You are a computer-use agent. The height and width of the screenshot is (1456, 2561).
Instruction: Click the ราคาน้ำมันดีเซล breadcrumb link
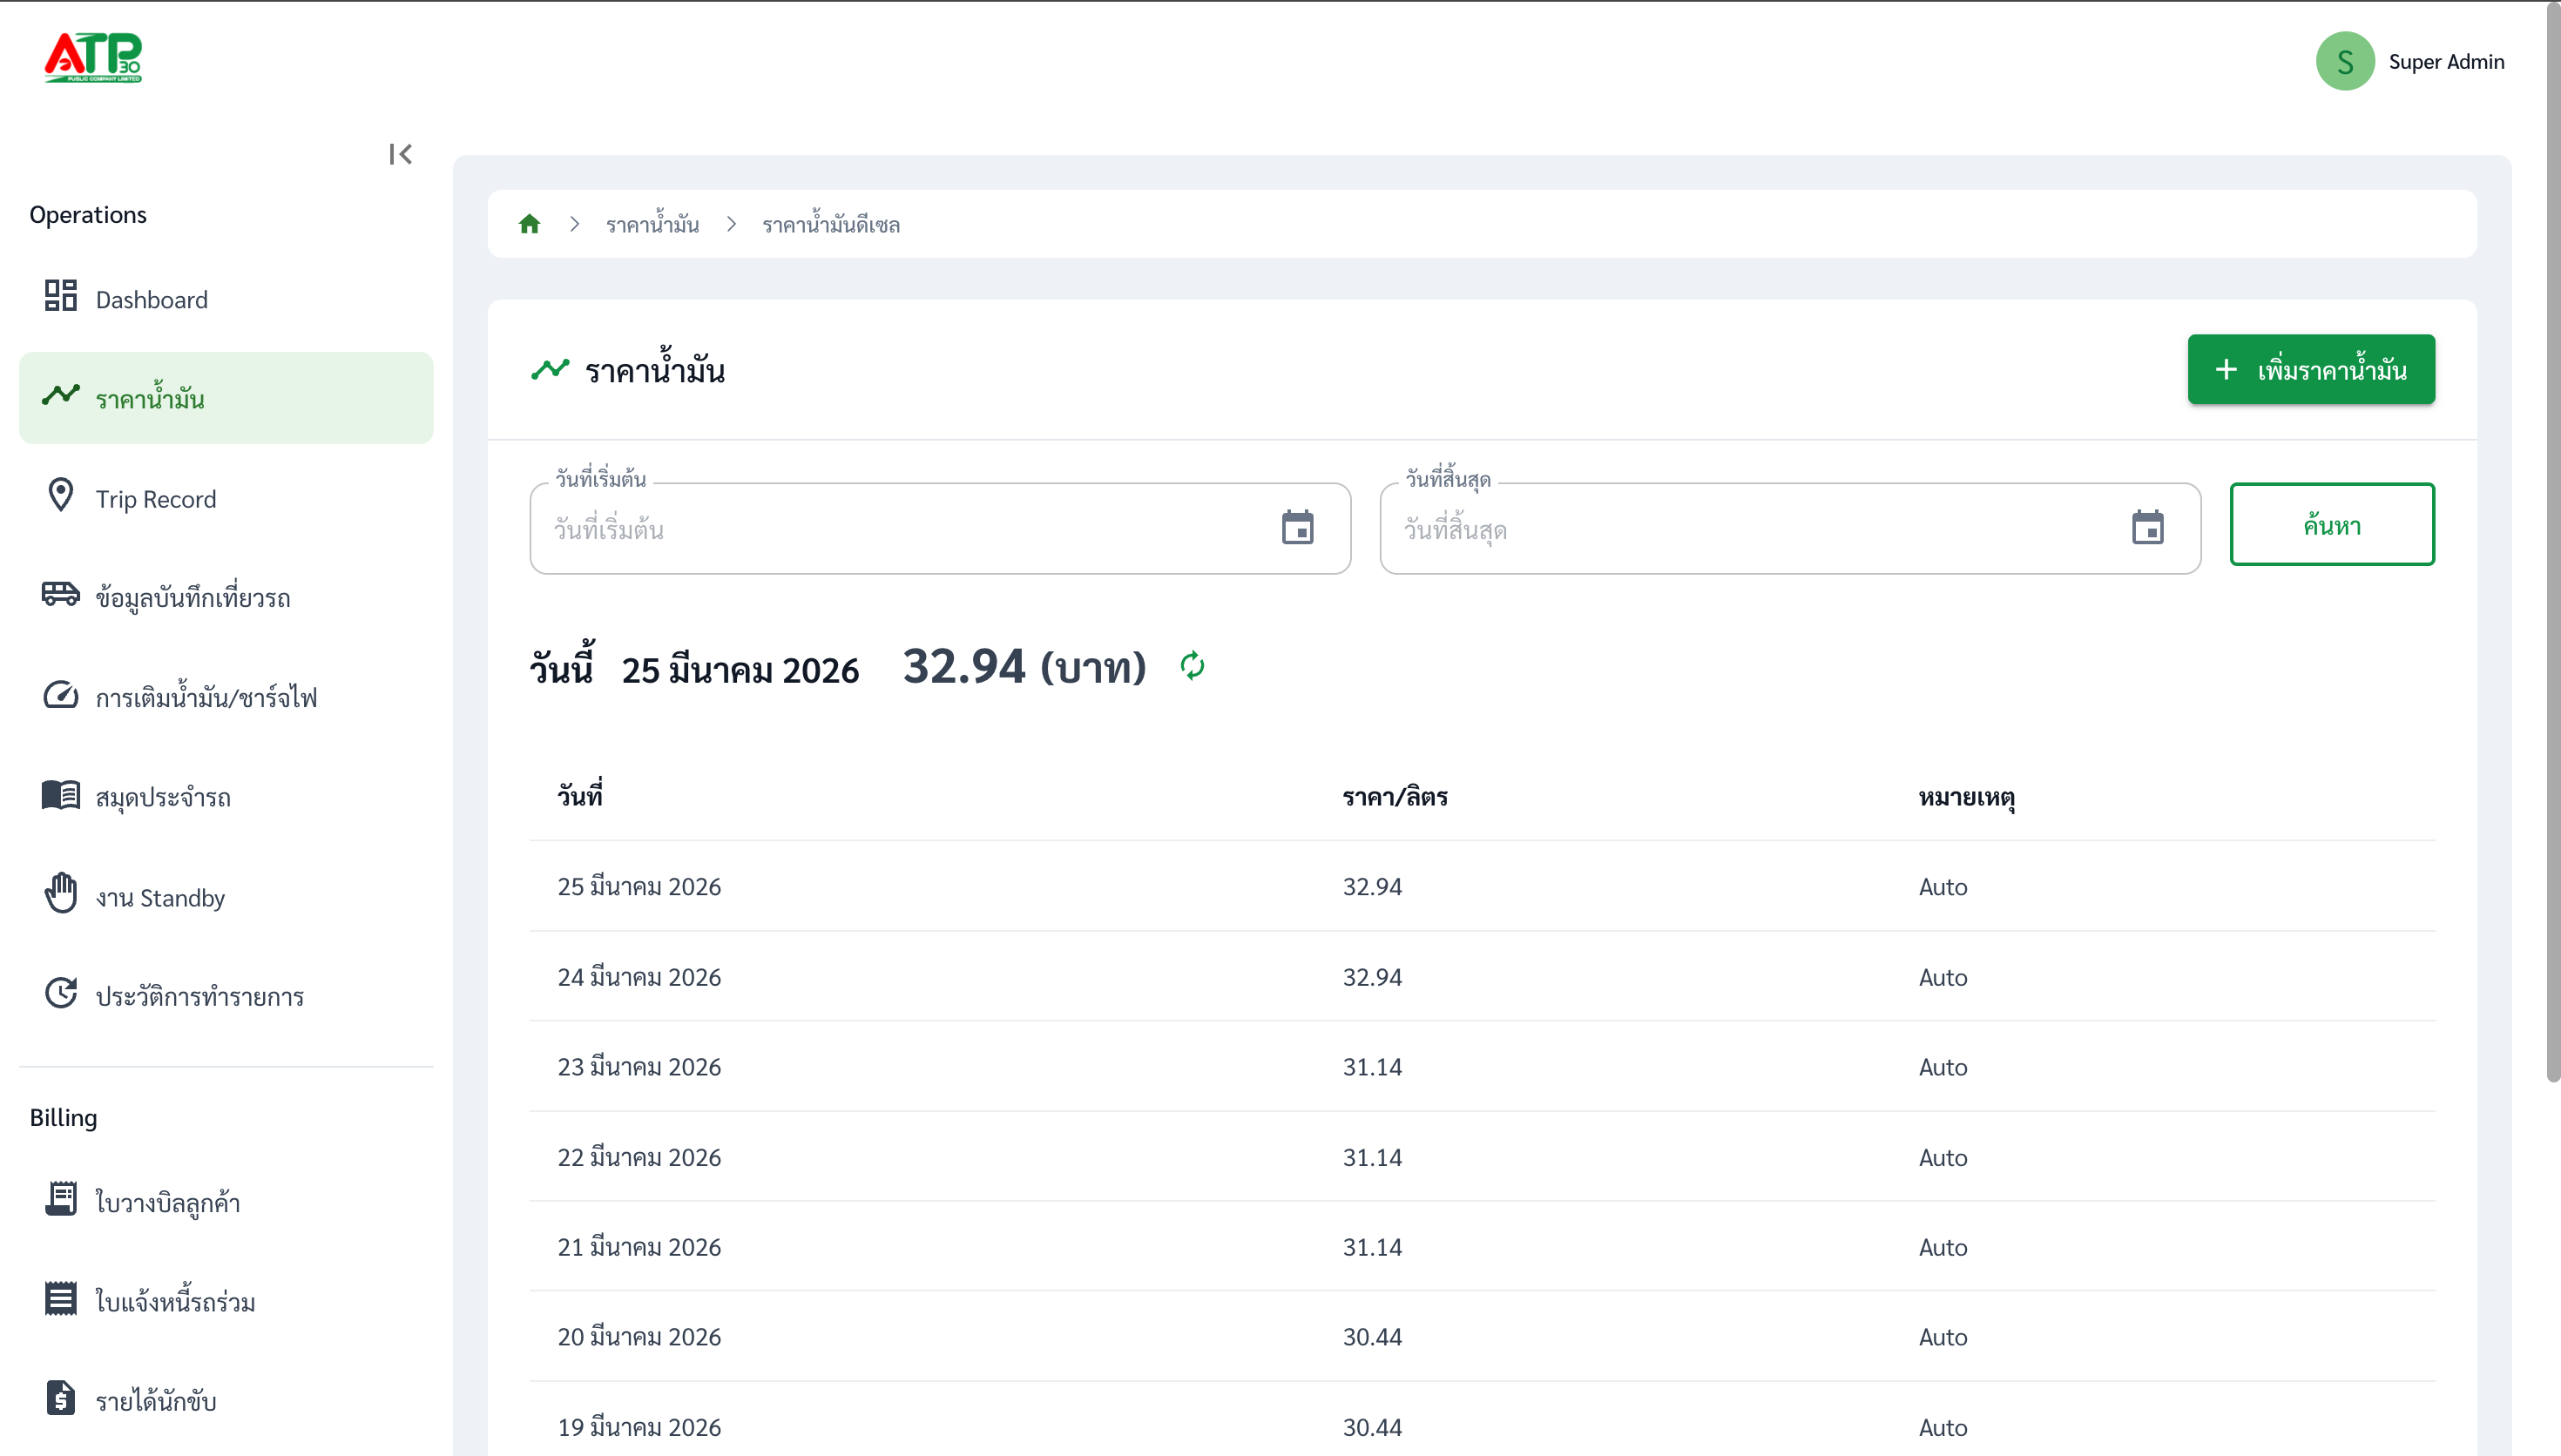click(831, 224)
